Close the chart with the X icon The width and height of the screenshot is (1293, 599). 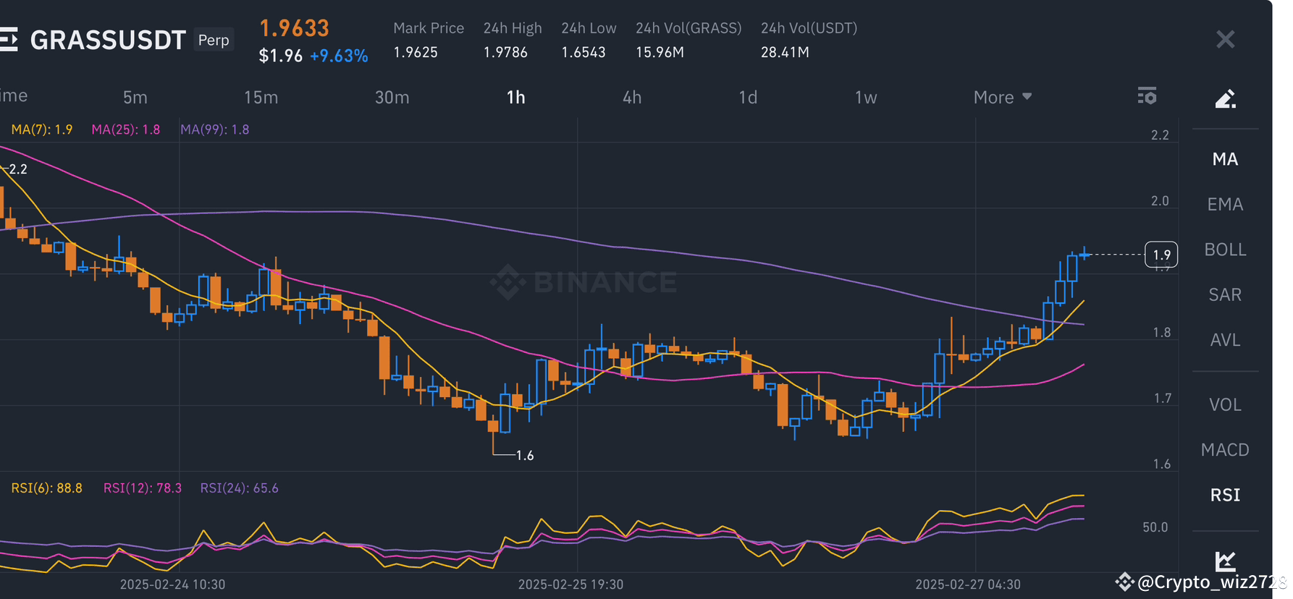point(1225,39)
